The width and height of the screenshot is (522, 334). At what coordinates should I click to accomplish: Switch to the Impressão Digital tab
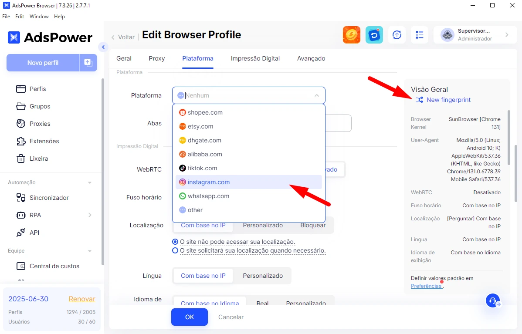coord(255,58)
